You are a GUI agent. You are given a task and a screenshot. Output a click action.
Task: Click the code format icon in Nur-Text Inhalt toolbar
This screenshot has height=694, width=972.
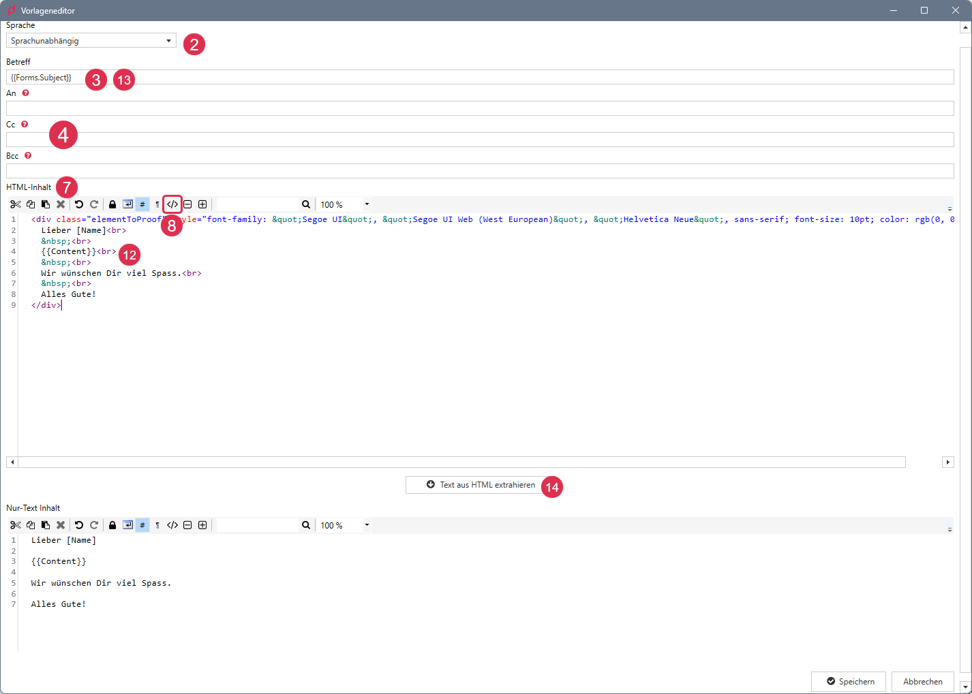pos(172,525)
